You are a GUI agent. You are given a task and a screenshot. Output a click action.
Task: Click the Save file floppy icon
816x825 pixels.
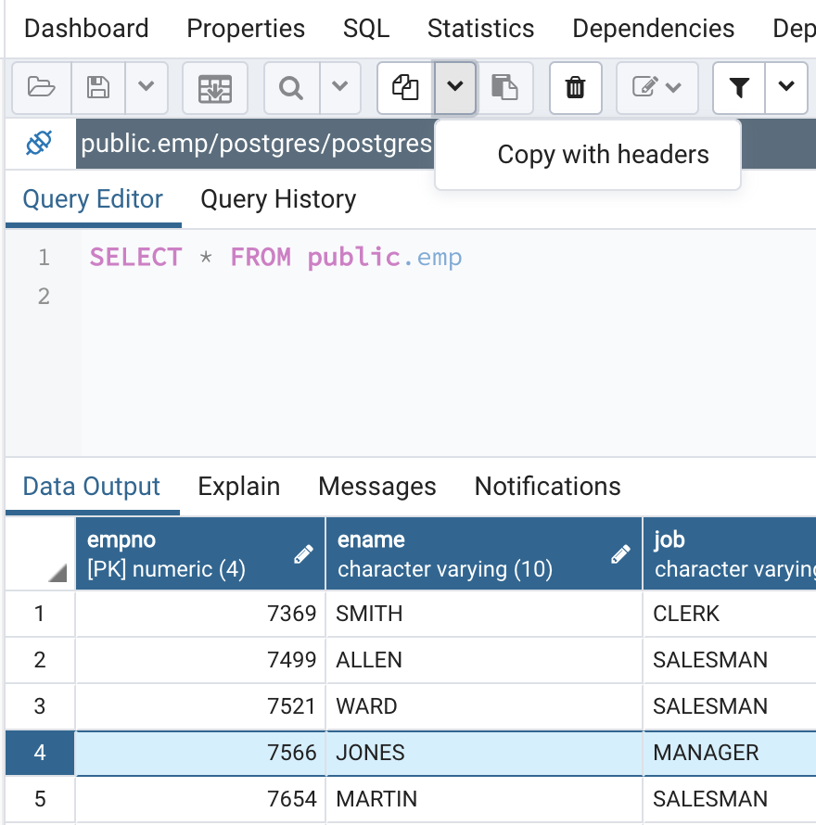pos(97,88)
